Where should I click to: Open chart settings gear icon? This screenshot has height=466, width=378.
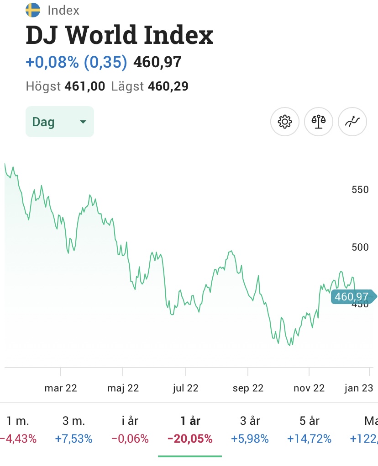coord(285,122)
